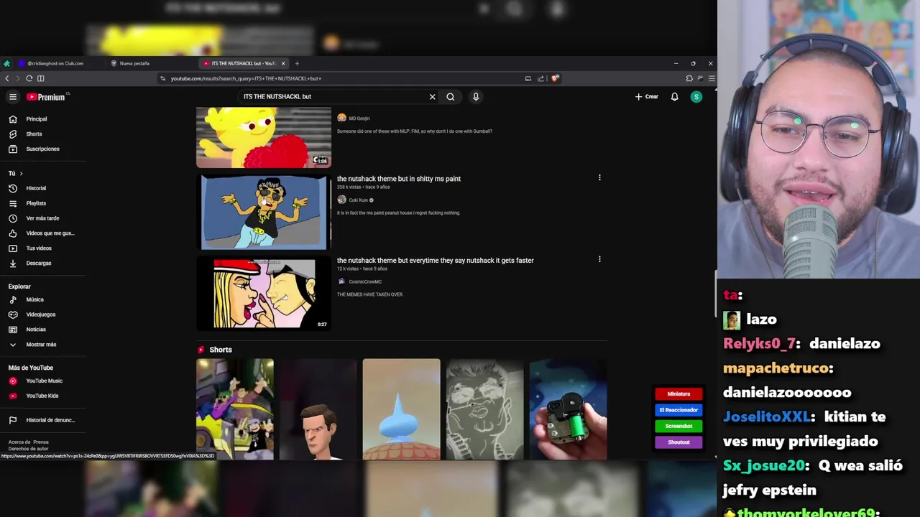Click the red Miniatura button

(678, 394)
